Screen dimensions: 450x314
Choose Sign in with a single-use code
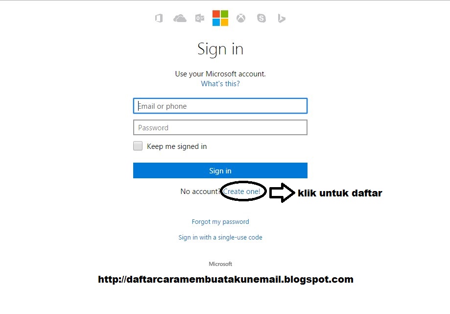pos(220,238)
